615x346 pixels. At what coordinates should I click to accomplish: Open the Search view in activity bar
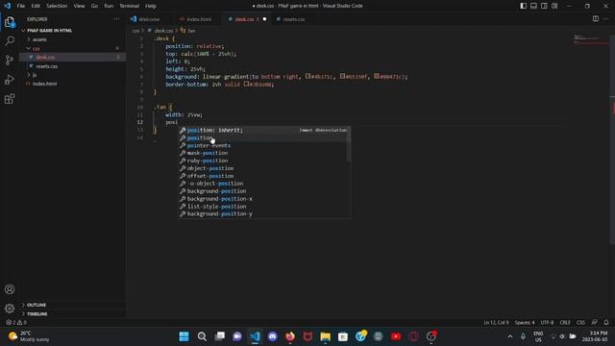(10, 40)
